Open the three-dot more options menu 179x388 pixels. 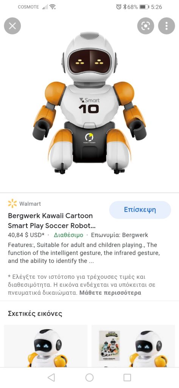(167, 26)
